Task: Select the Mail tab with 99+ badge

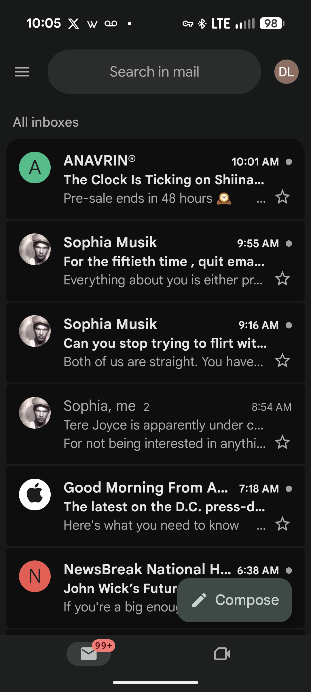Action: 89,654
